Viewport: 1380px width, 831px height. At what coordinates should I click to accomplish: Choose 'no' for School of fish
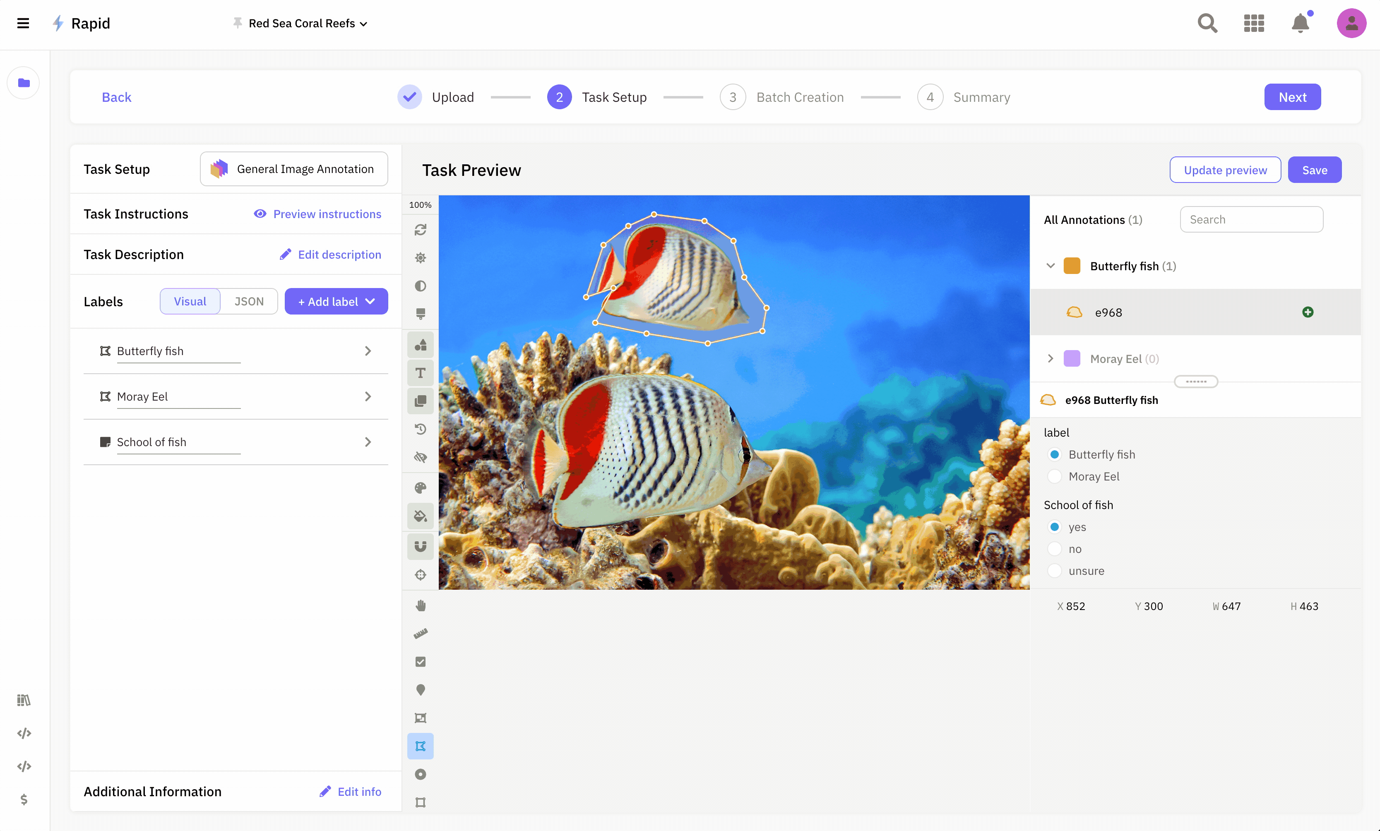[1055, 549]
